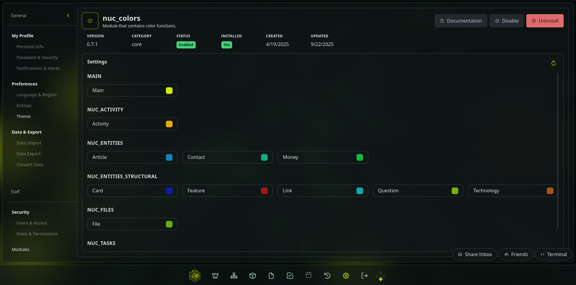Uninstall the nuc_colors module
Image resolution: width=576 pixels, height=285 pixels.
(545, 21)
